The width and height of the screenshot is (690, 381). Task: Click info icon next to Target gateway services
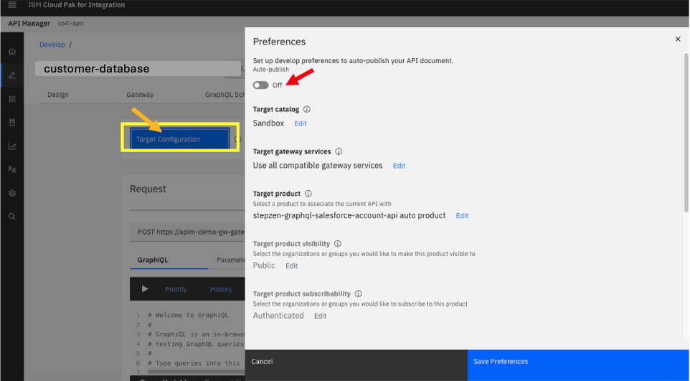tap(339, 152)
